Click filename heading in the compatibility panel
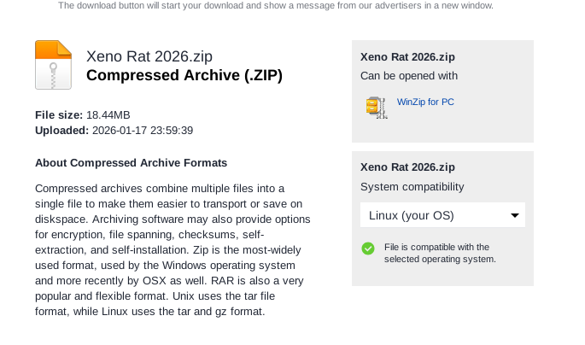 pos(407,167)
